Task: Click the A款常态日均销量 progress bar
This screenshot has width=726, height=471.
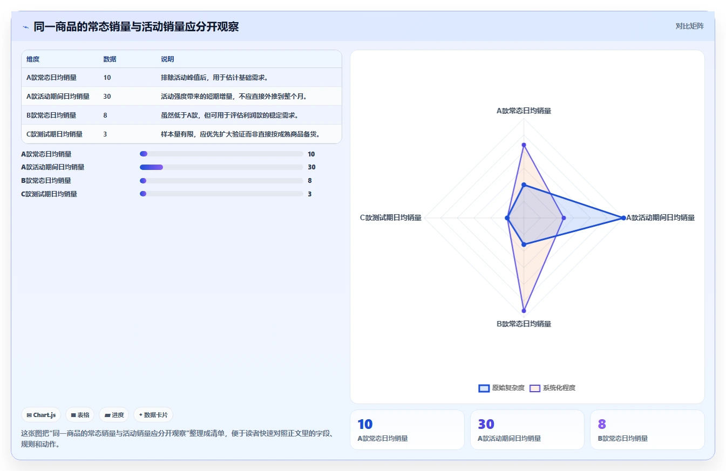Action: [221, 154]
